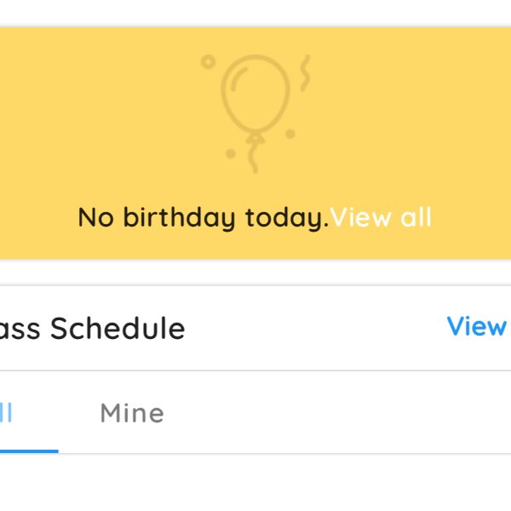Click the small ring decoration left of the balloon
Viewport: 511px width, 511px height.
[209, 61]
